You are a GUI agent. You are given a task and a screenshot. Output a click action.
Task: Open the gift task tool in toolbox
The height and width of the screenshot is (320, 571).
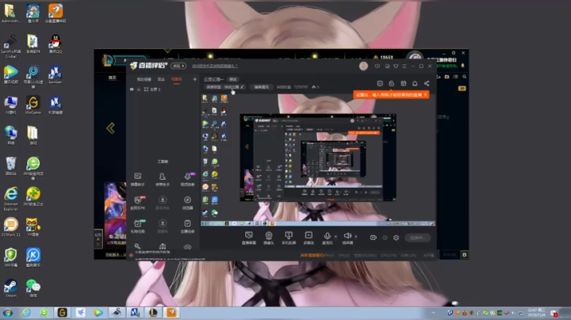pos(138,226)
